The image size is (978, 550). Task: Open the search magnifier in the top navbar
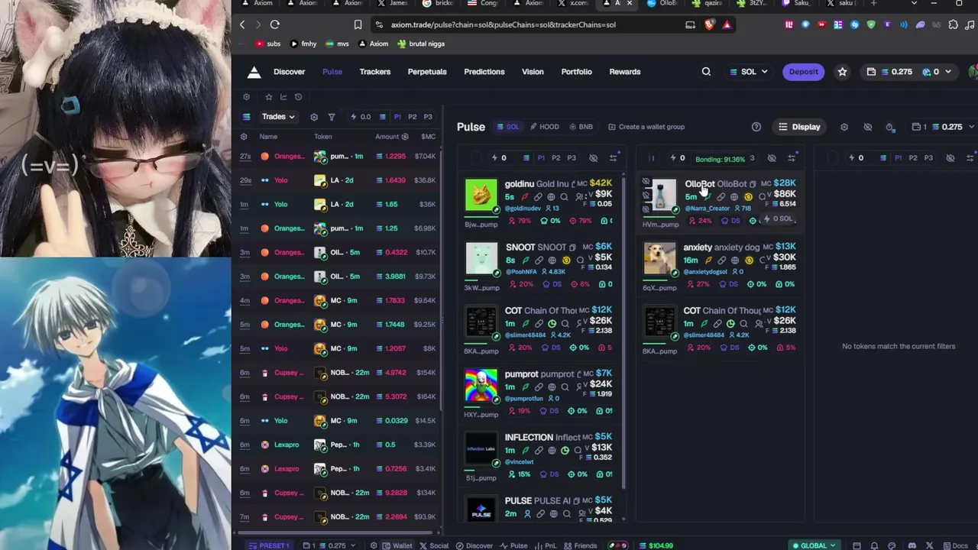point(706,72)
